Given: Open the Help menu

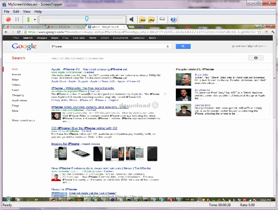Looking at the screenshot, I should (x=38, y=12).
